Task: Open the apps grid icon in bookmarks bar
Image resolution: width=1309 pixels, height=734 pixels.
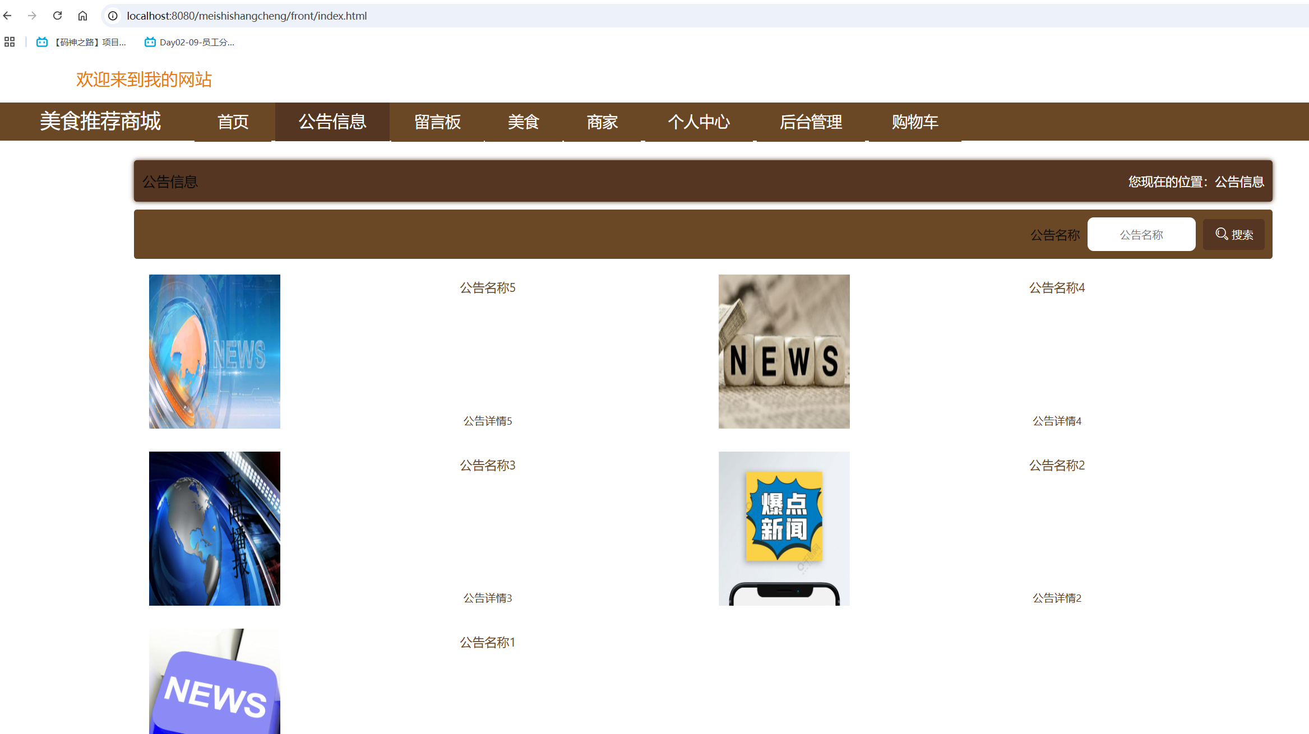Action: pos(10,42)
